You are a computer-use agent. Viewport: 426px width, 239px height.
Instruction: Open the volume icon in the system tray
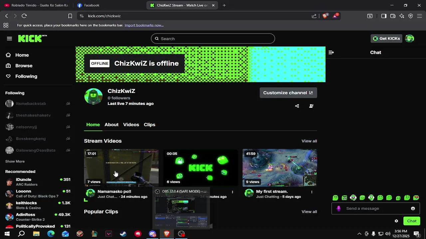coord(388,234)
